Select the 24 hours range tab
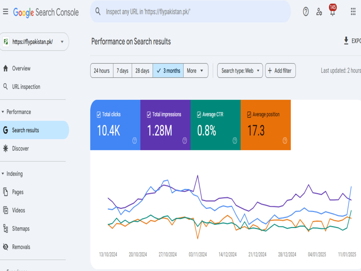Viewport: 361px width, 271px height. pos(102,70)
